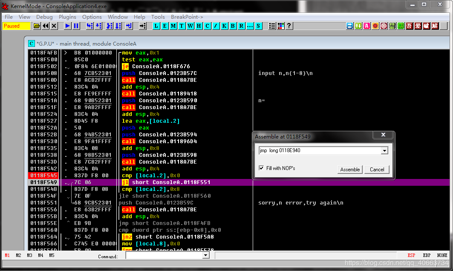Screen dimensions: 453x271
Task: Click the M1 memory tab
Action: coord(7,255)
